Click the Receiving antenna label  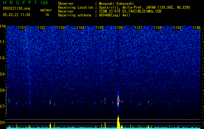pyautogui.click(x=75, y=15)
